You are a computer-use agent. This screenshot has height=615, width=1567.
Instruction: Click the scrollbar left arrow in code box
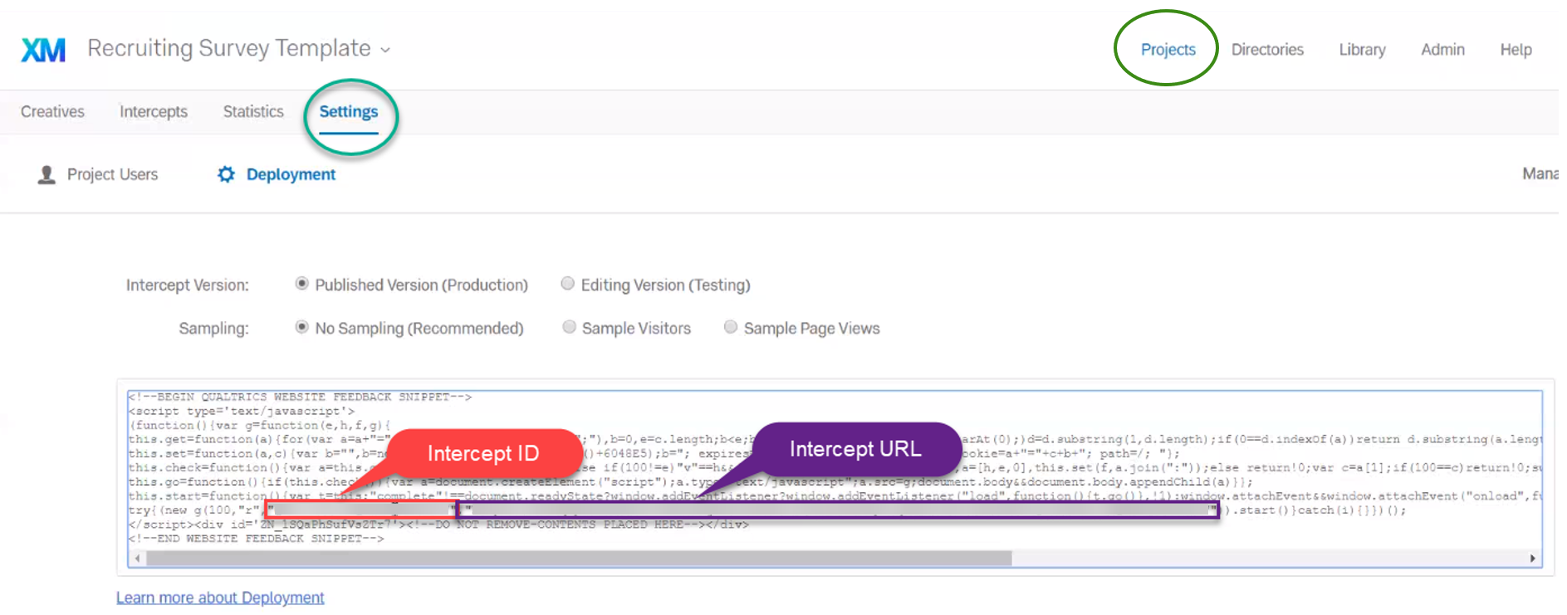[137, 559]
